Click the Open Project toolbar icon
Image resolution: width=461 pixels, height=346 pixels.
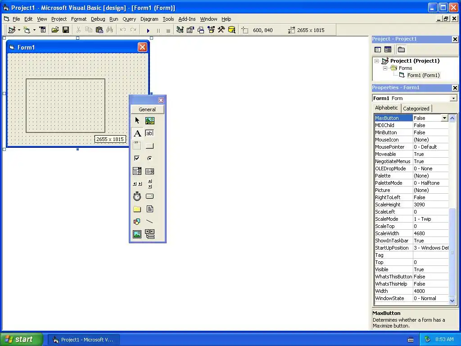tap(55, 30)
